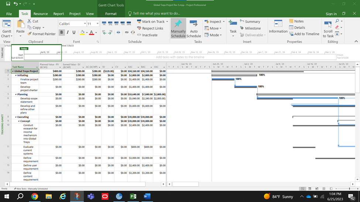
Task: Open the EAC column header filter
Action: coord(138,67)
